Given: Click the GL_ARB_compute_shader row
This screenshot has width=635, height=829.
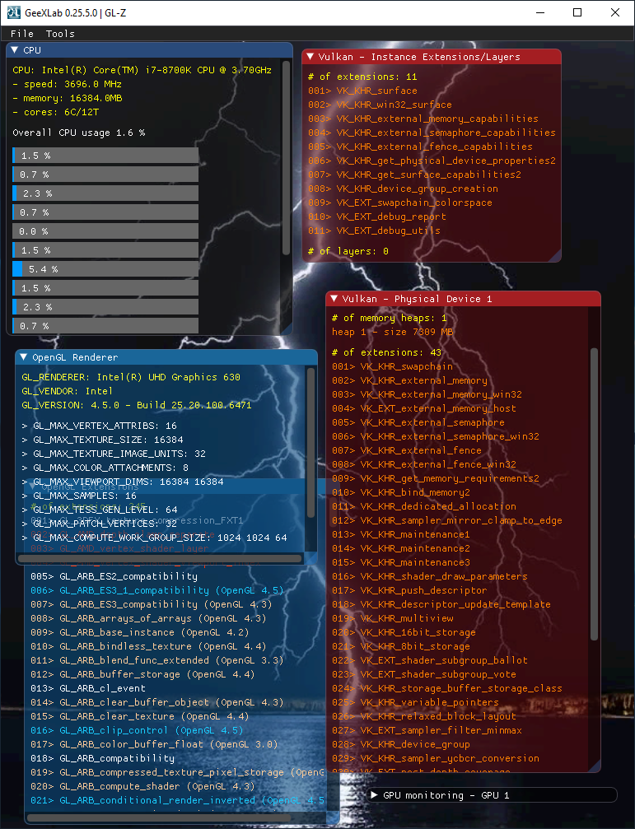Looking at the screenshot, I should tap(142, 786).
